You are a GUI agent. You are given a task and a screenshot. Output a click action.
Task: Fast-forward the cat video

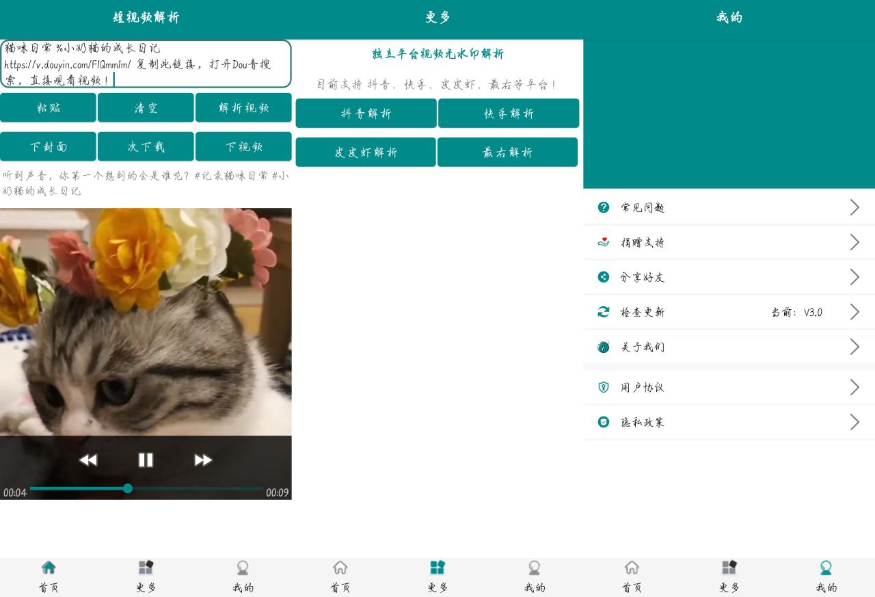(203, 460)
